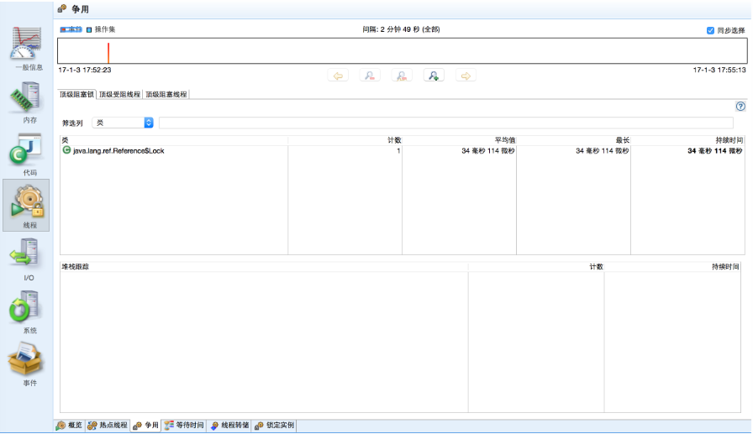The image size is (753, 434).
Task: Open the 事件 (Events) sidebar group
Action: click(26, 364)
